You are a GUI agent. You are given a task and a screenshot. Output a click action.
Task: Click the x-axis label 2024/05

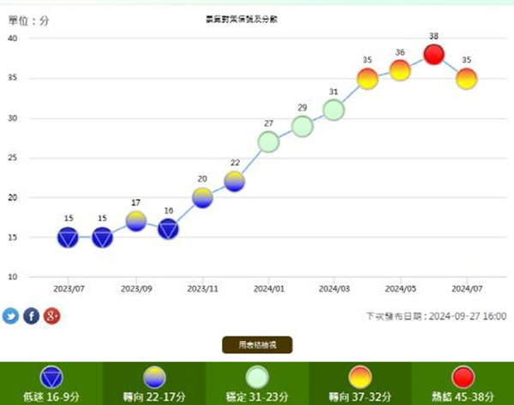click(401, 289)
